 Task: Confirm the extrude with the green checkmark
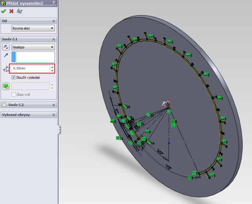pyautogui.click(x=3, y=11)
